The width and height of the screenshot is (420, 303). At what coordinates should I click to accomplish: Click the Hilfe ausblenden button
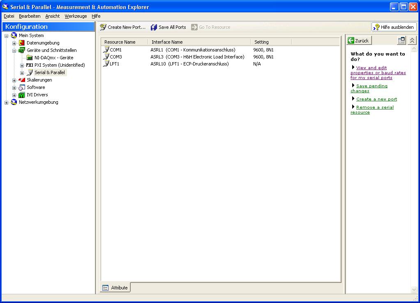tap(394, 27)
